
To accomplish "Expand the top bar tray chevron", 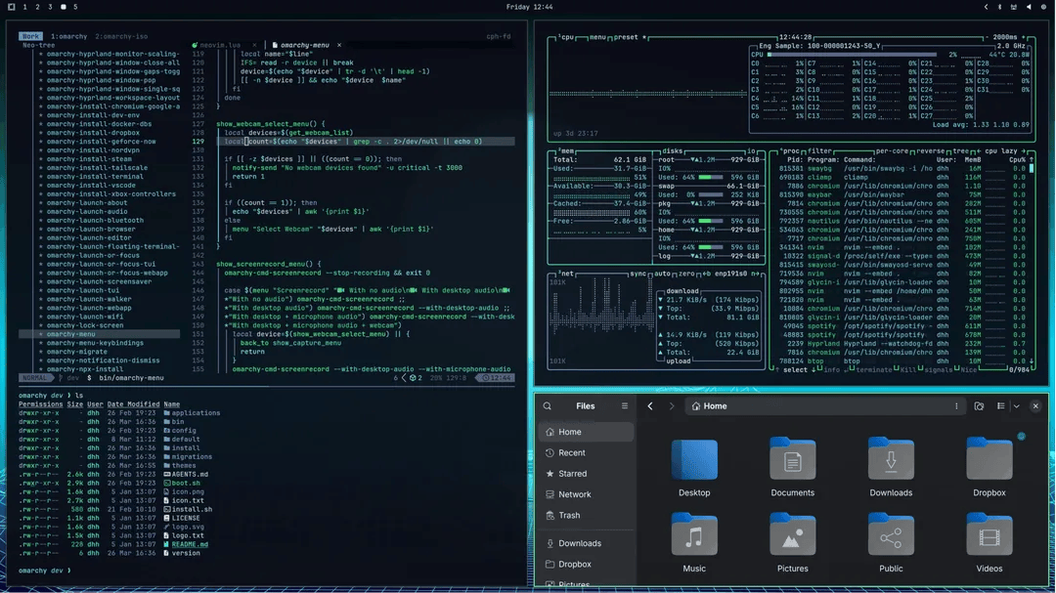I will coord(986,7).
